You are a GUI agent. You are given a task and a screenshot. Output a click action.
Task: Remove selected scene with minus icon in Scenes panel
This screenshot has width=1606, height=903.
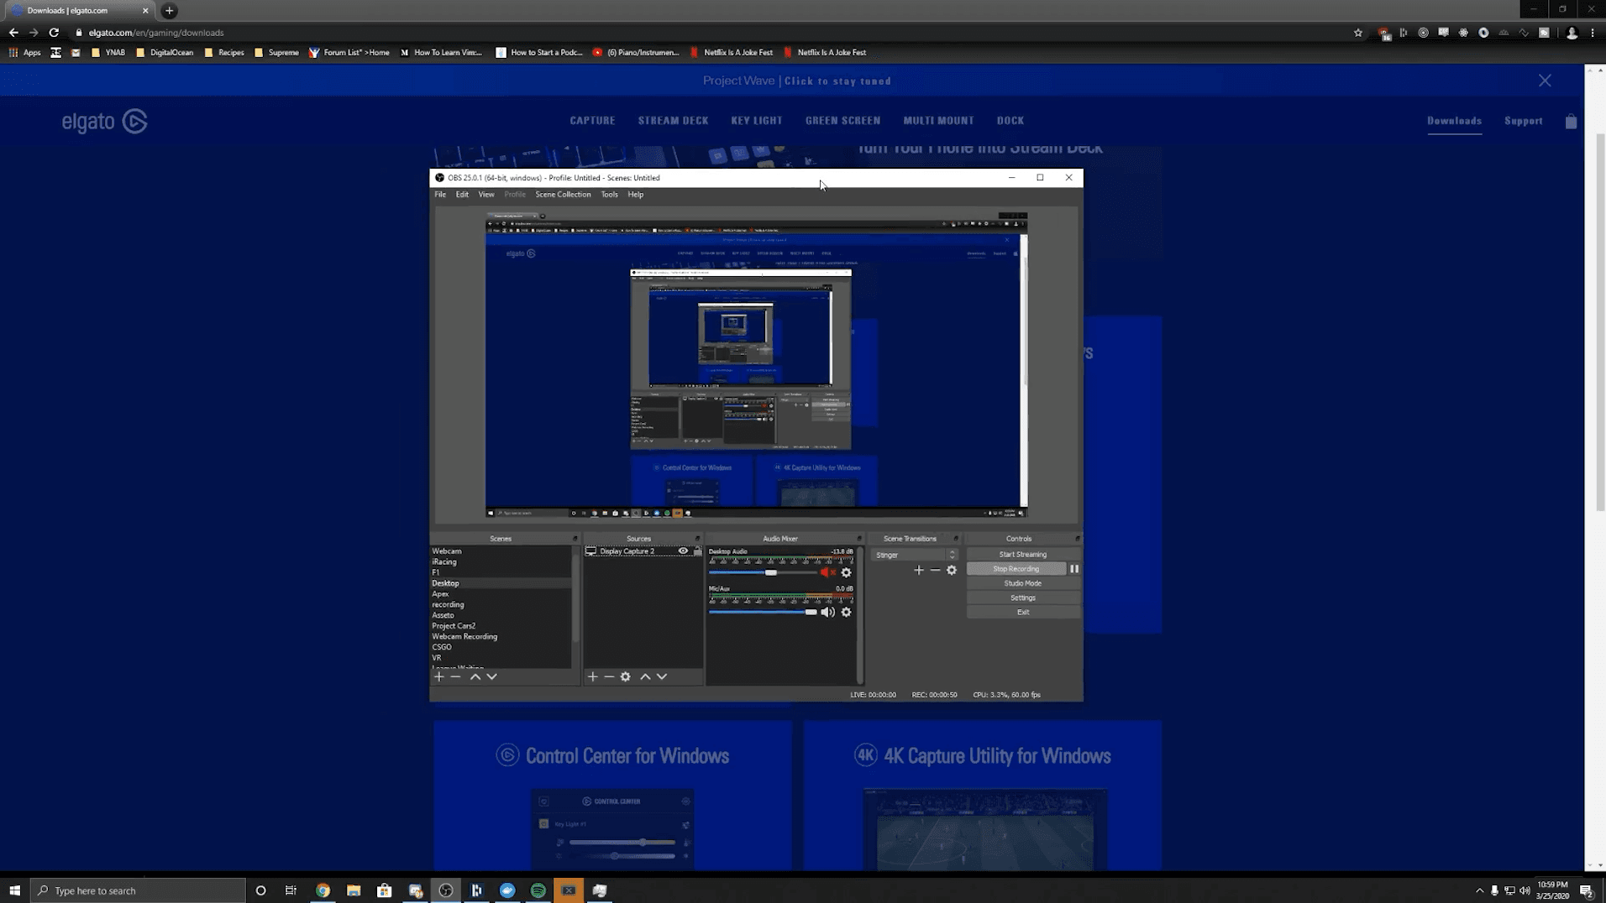coord(455,676)
